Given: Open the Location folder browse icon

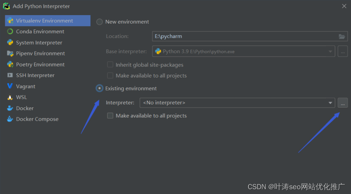Looking at the screenshot, I should click(342, 37).
